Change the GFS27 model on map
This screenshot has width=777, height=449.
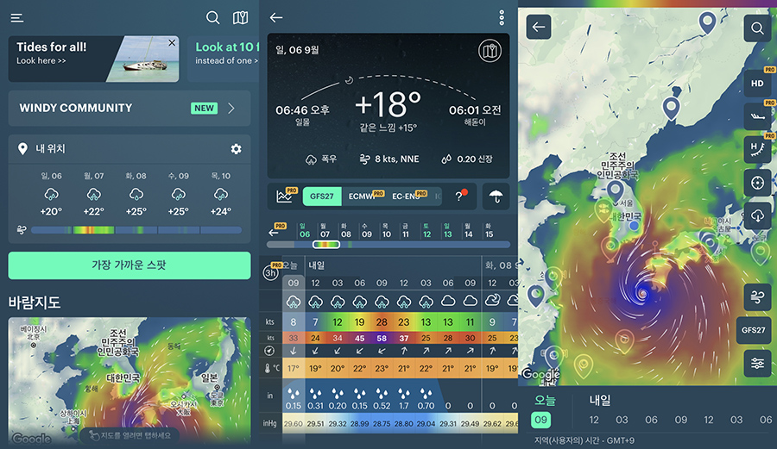pos(753,330)
